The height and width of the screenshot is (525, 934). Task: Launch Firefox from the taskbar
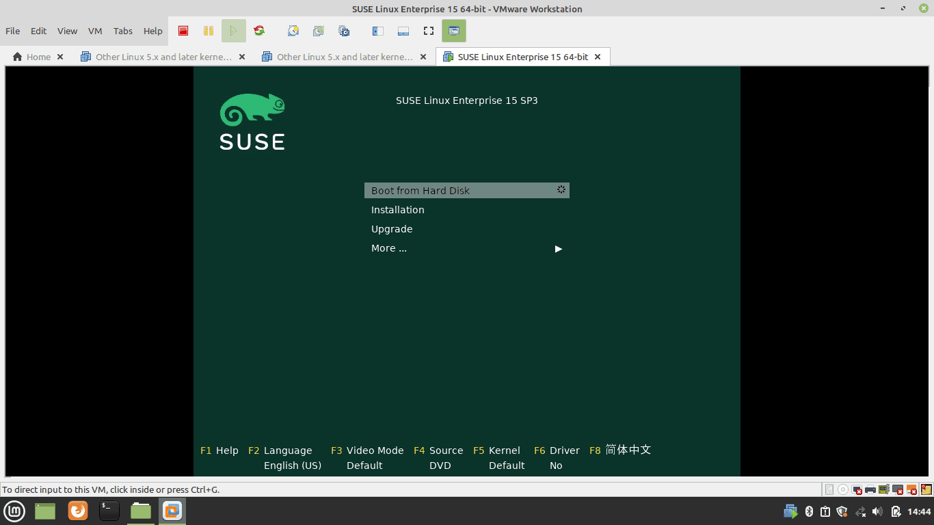point(78,511)
